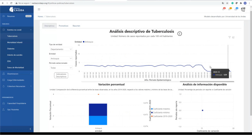The width and height of the screenshot is (252, 135).
Task: Expand the Periodo seleccionado dropdown
Action: click(x=61, y=68)
